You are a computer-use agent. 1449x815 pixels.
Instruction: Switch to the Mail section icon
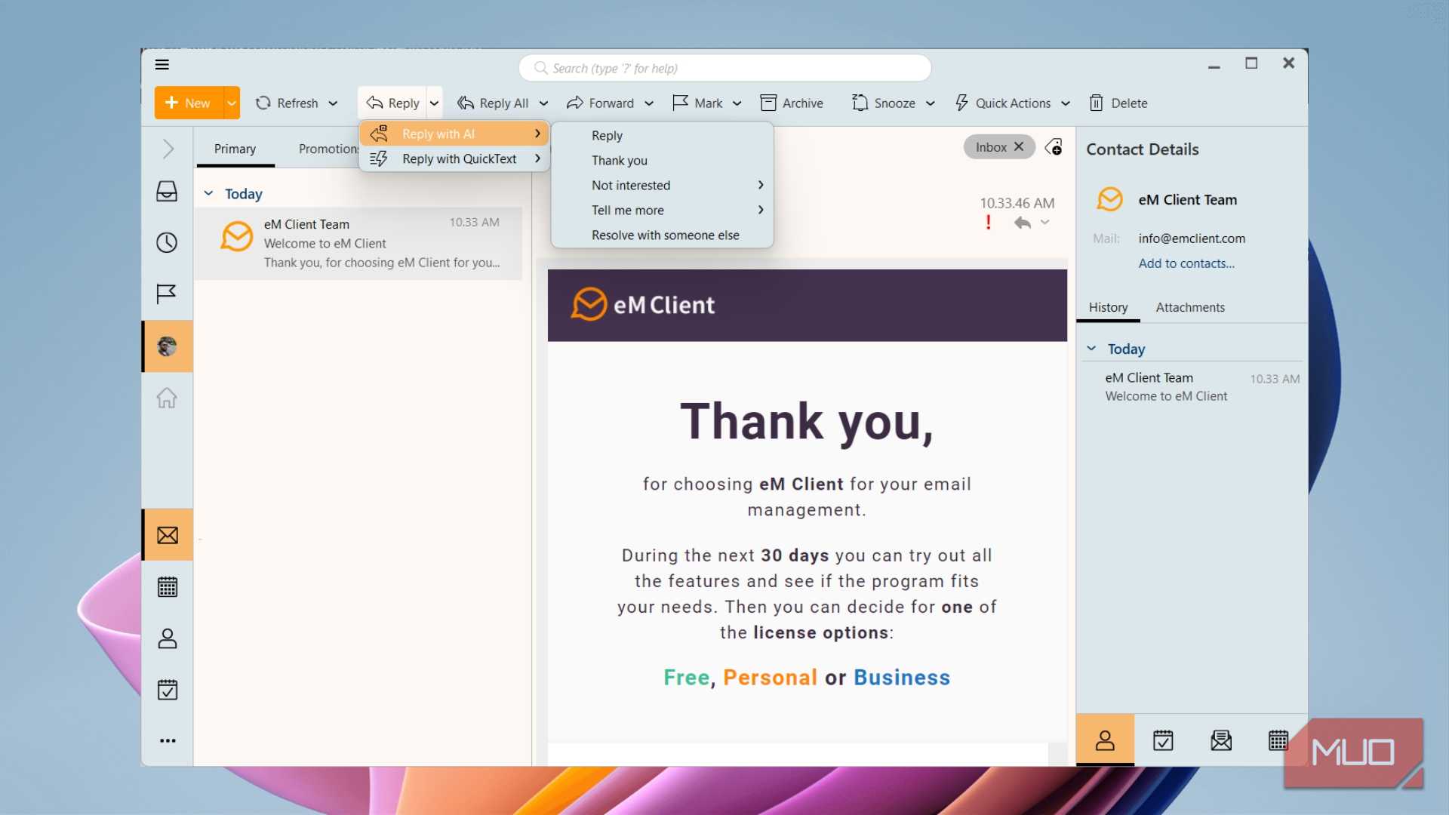168,535
